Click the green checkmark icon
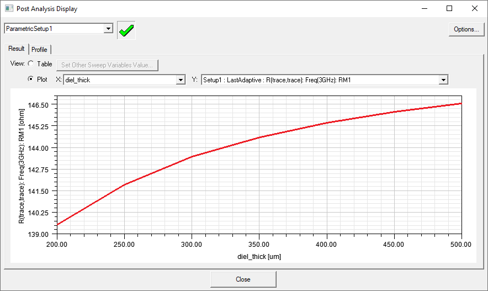 tap(126, 30)
